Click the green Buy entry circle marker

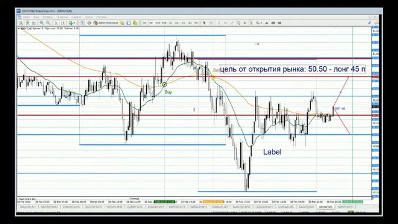(164, 85)
